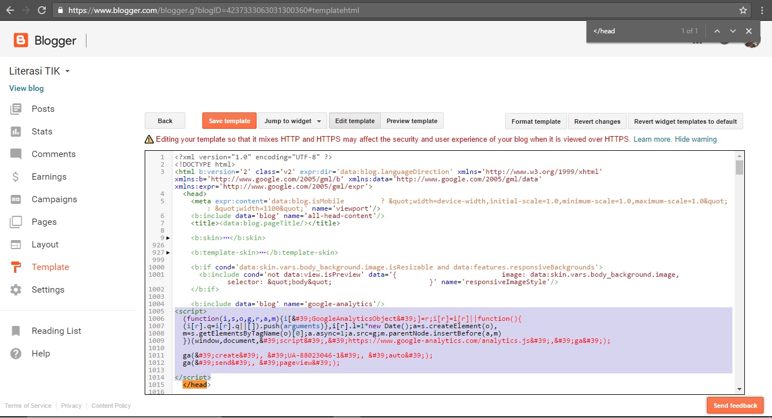The width and height of the screenshot is (772, 418).
Task: Click the Back button
Action: (x=165, y=121)
